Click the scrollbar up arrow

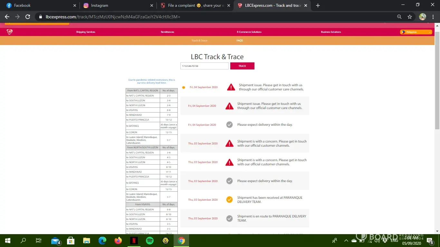437,26
